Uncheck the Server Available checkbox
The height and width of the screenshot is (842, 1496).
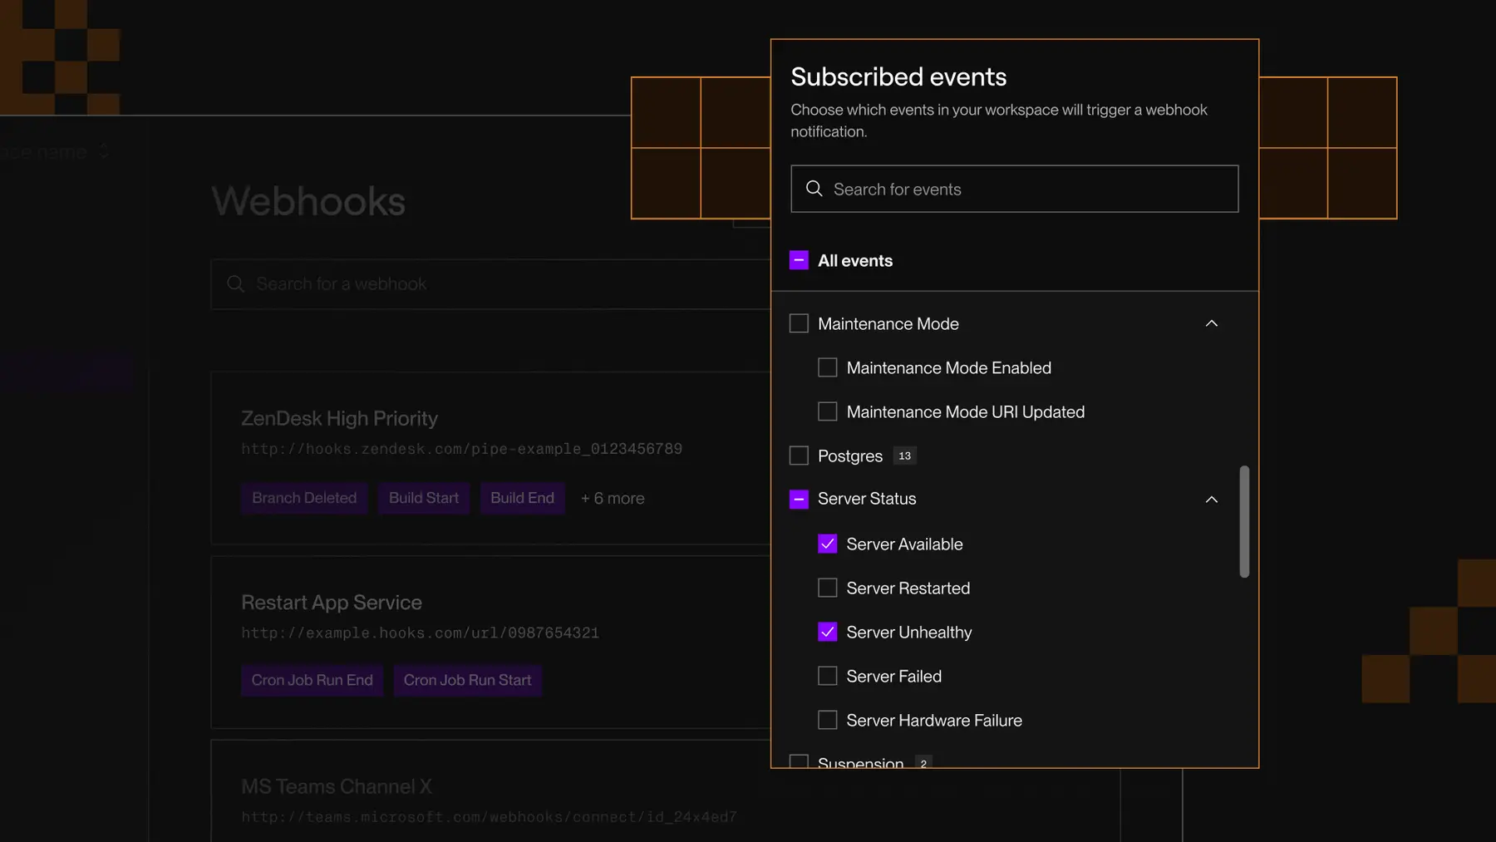tap(827, 544)
